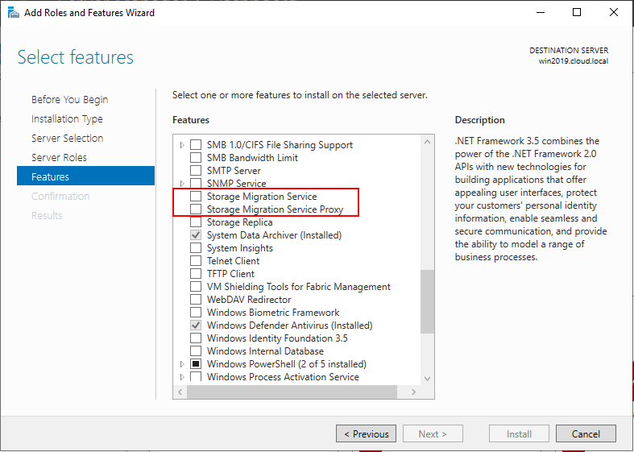The image size is (634, 452).
Task: Expand the SNMP Service tree node
Action: (182, 184)
